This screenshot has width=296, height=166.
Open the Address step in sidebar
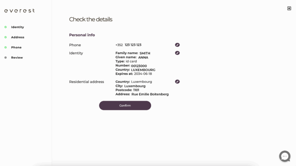[x=18, y=37]
